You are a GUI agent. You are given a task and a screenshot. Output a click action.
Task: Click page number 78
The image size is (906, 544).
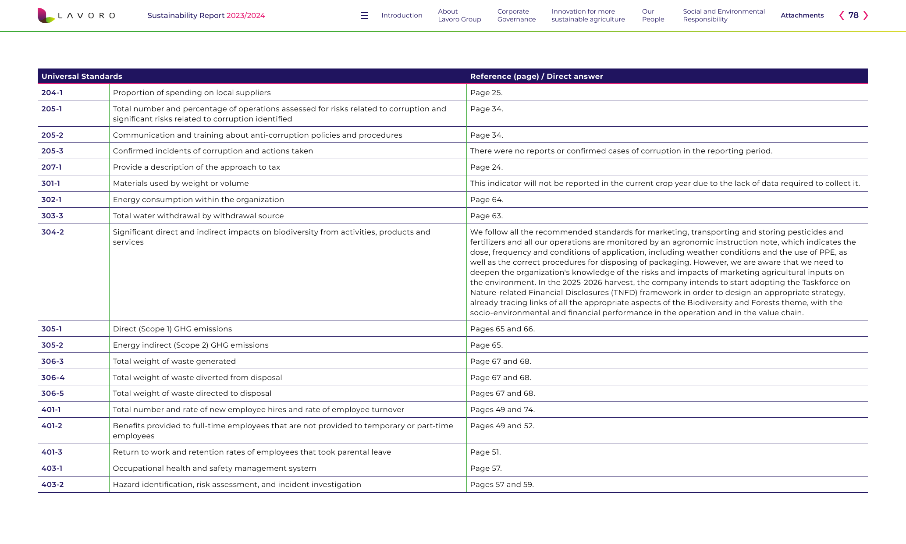(x=853, y=15)
